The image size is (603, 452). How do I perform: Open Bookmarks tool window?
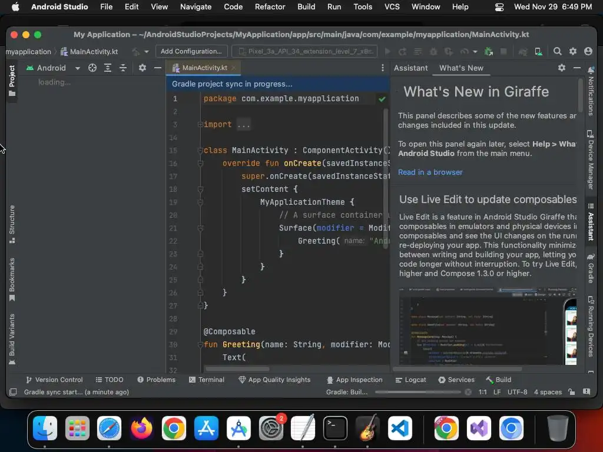pyautogui.click(x=12, y=280)
